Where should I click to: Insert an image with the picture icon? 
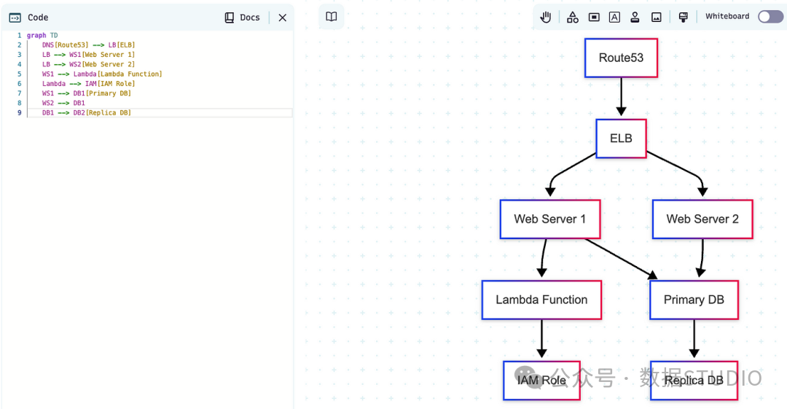656,17
